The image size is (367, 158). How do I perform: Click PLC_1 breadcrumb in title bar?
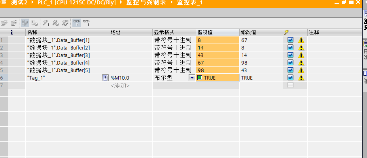[x=77, y=3]
